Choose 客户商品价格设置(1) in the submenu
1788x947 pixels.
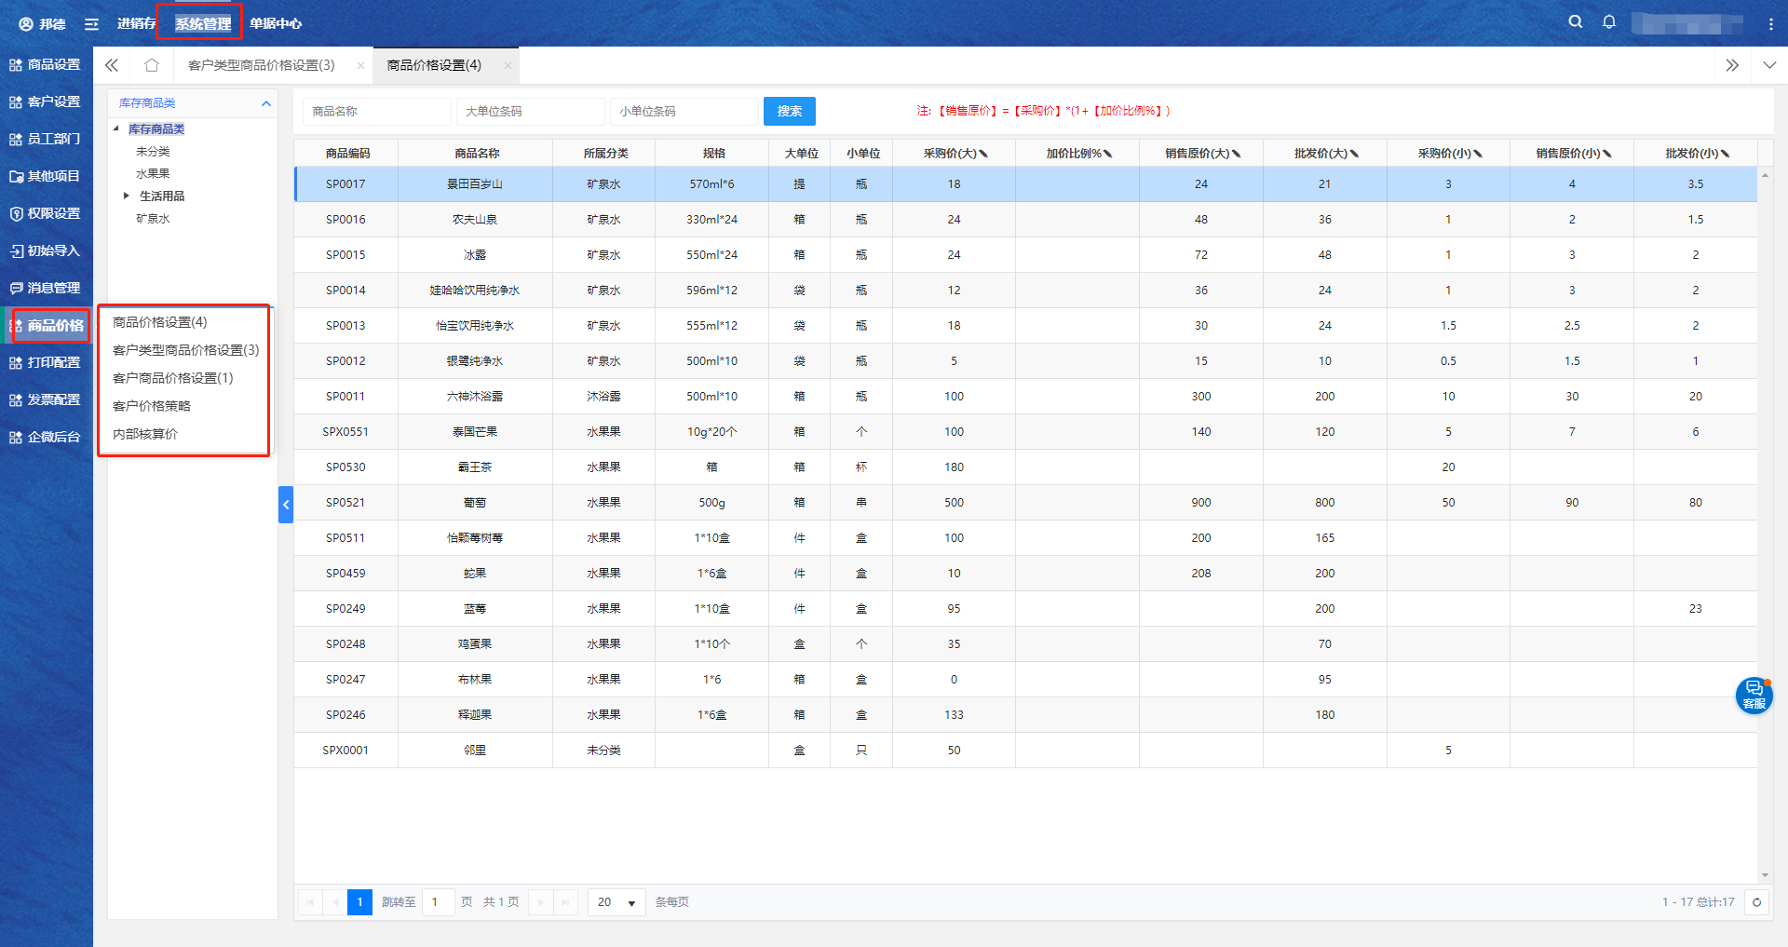pyautogui.click(x=173, y=378)
